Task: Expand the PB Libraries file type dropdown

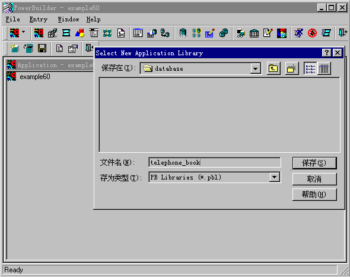Action: (274, 177)
